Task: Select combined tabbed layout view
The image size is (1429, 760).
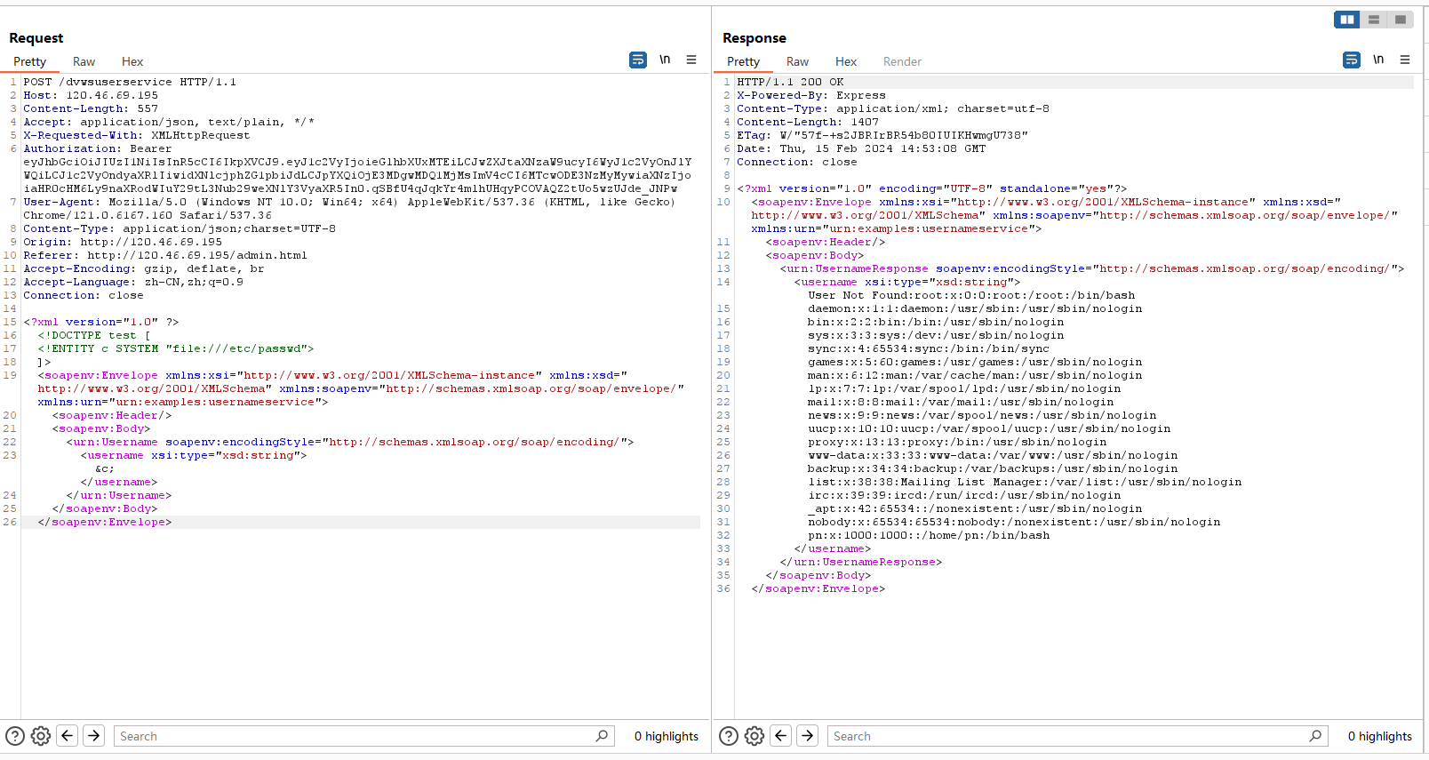Action: pos(1401,20)
